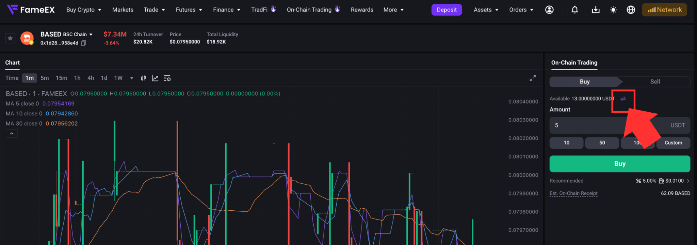Viewport: 697px width, 245px height.
Task: Select the 1W timeframe
Action: pyautogui.click(x=118, y=78)
